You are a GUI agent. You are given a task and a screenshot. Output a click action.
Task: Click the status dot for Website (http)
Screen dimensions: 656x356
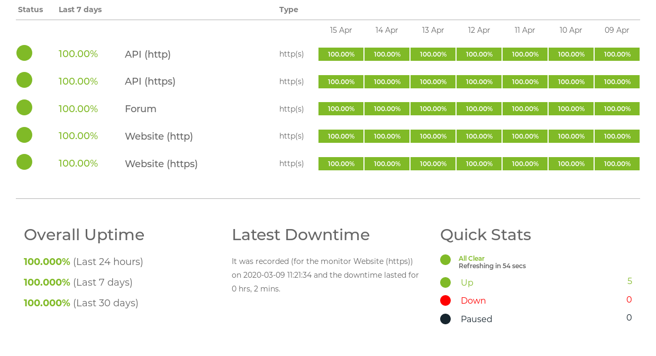(x=24, y=135)
